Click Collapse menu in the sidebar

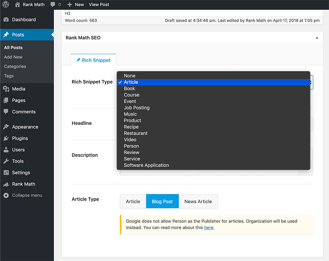click(27, 195)
